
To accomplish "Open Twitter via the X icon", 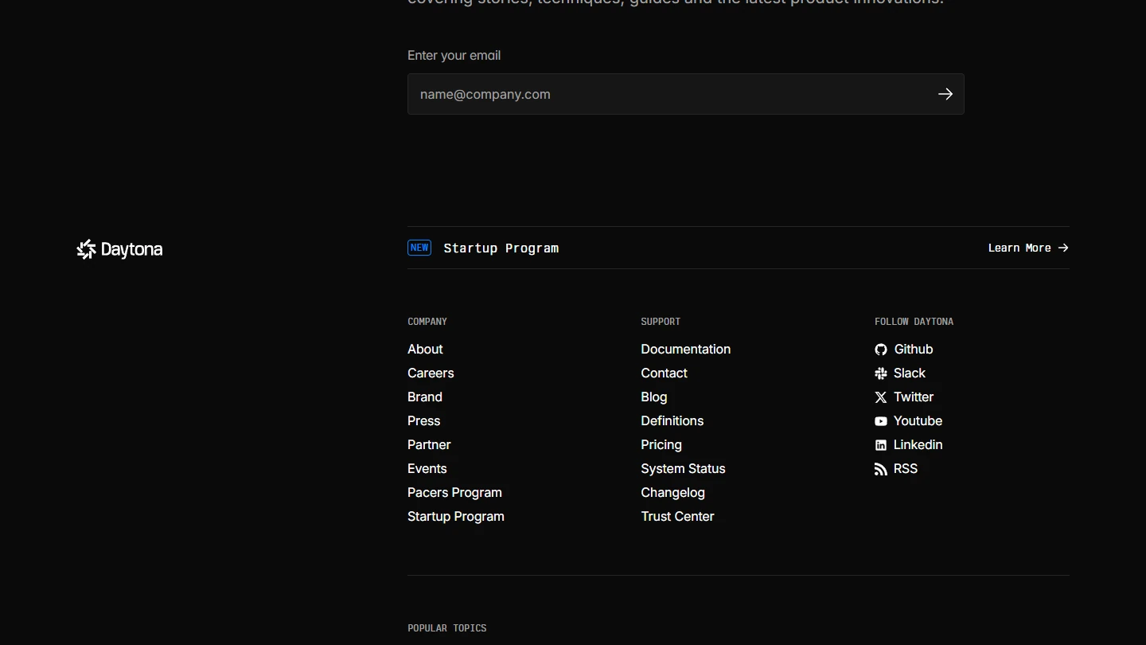I will [x=881, y=397].
